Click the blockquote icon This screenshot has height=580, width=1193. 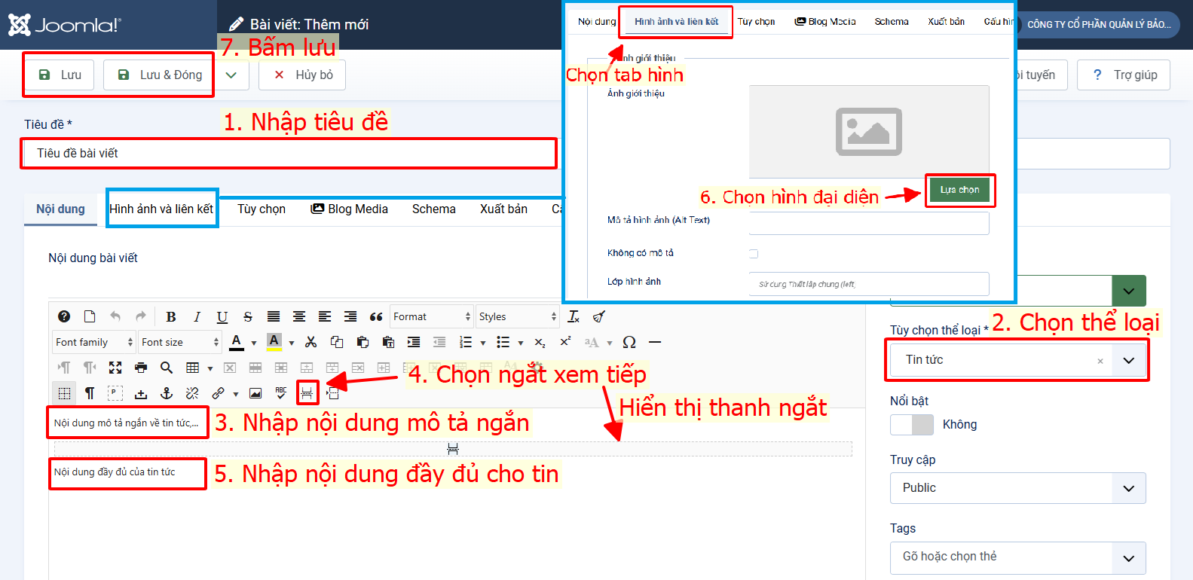(376, 317)
